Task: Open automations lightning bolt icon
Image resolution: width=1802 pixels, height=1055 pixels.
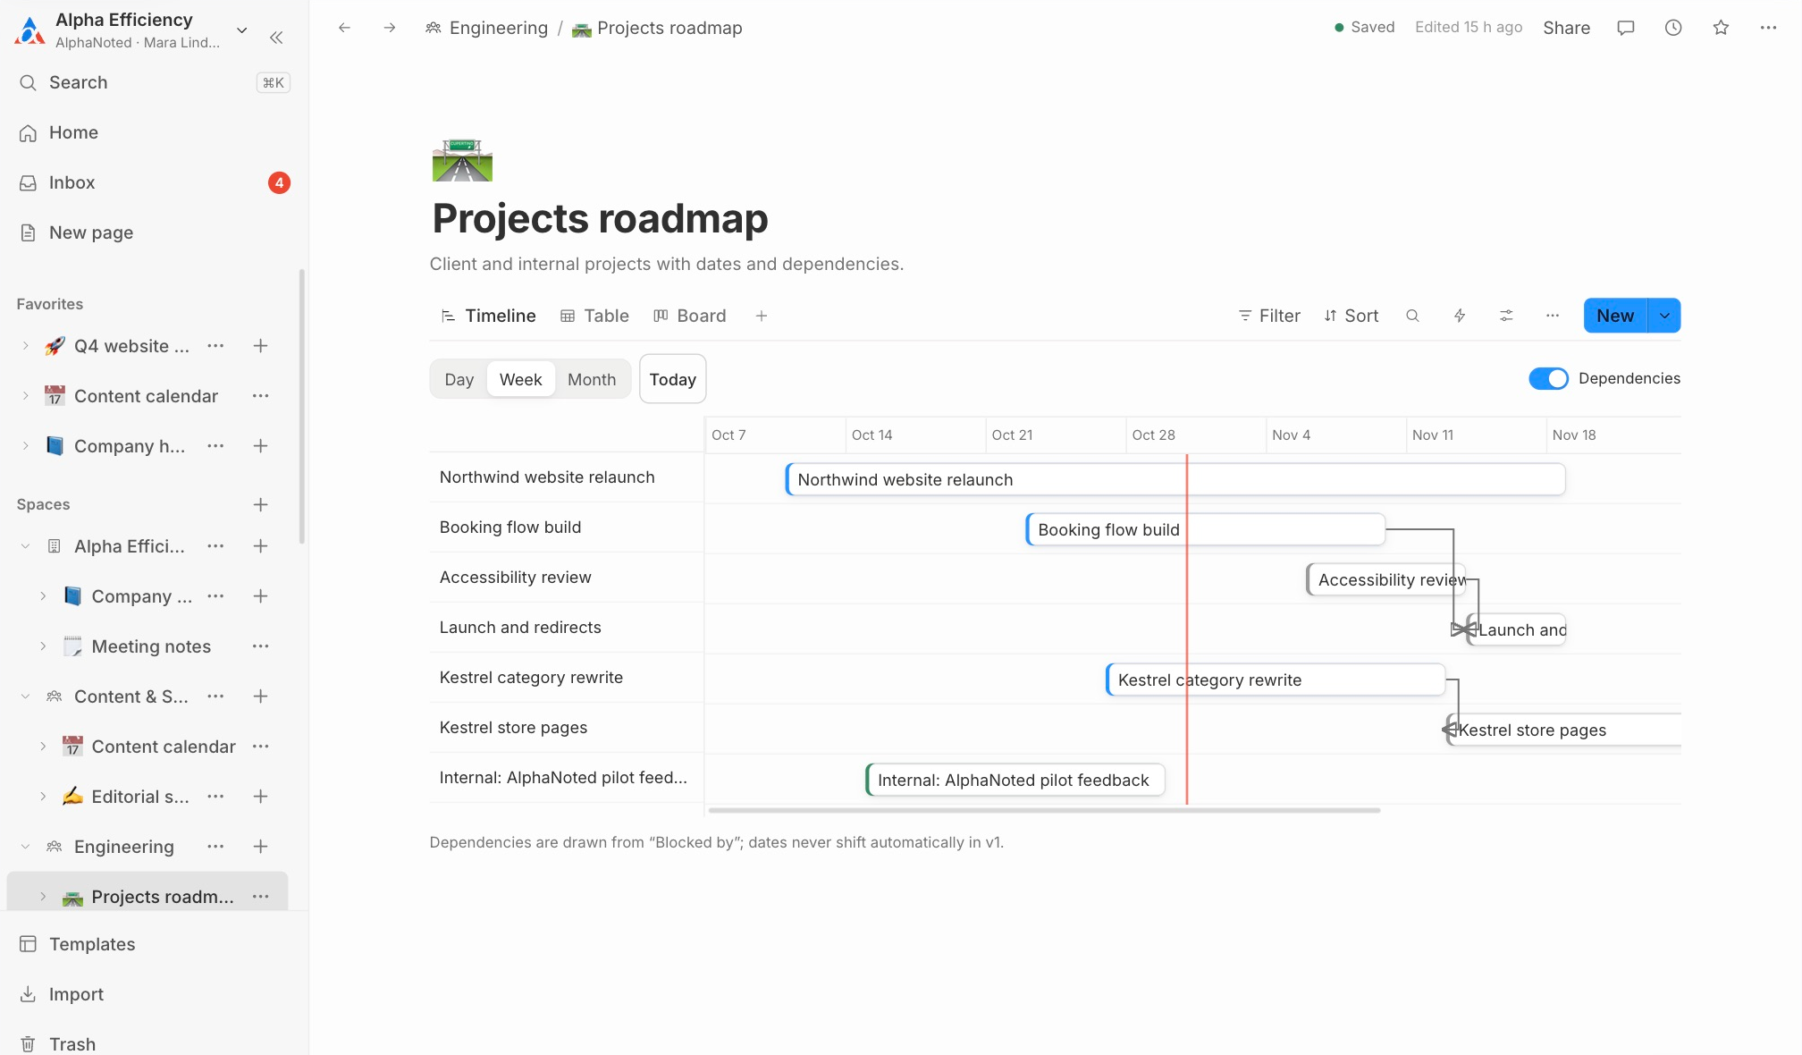Action: [1460, 316]
